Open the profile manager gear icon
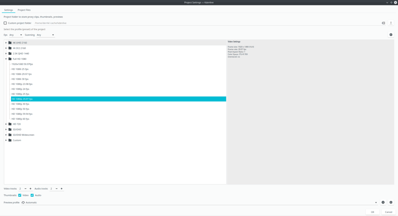Viewport: 398px width, 216px height. (x=391, y=35)
